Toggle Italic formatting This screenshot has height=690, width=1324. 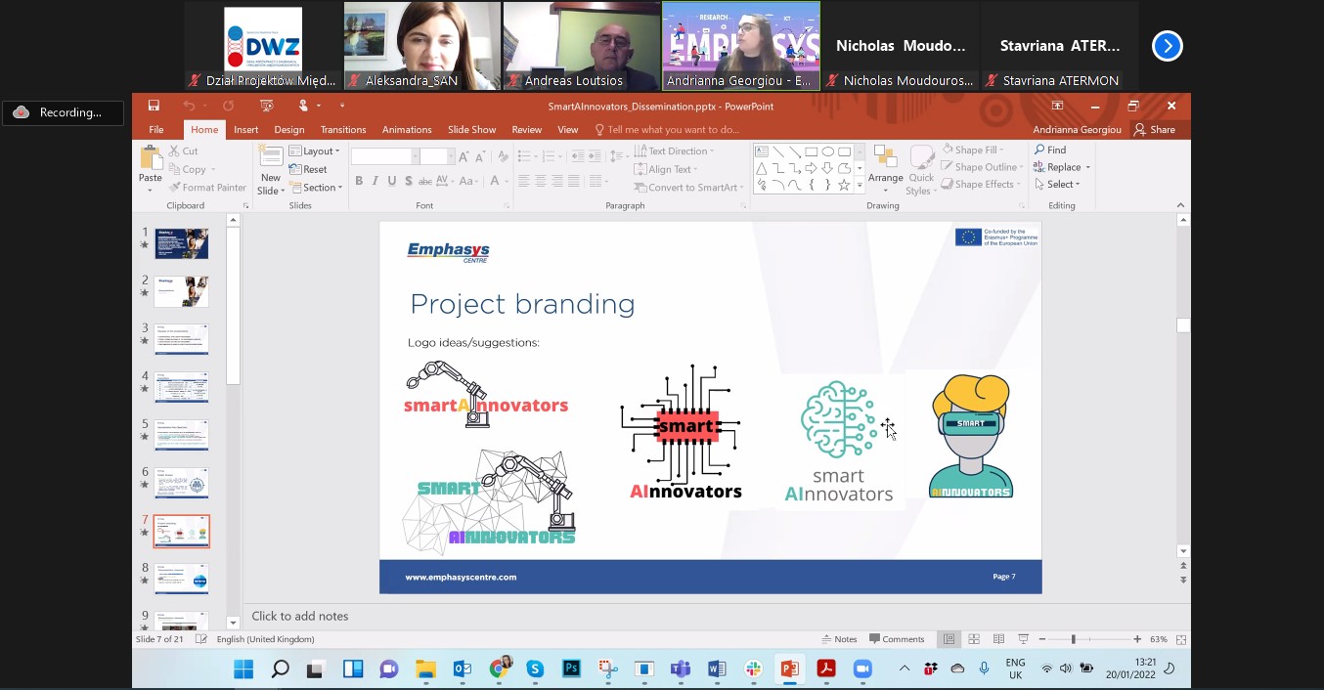coord(375,181)
